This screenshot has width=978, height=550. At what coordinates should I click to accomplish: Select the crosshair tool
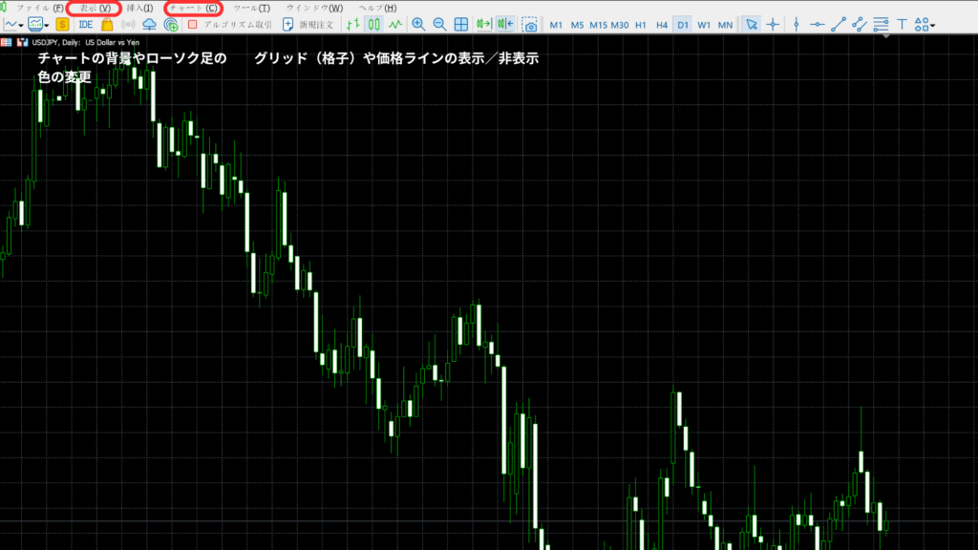(x=773, y=24)
